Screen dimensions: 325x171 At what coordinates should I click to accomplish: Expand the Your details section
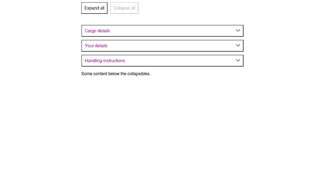pos(162,46)
